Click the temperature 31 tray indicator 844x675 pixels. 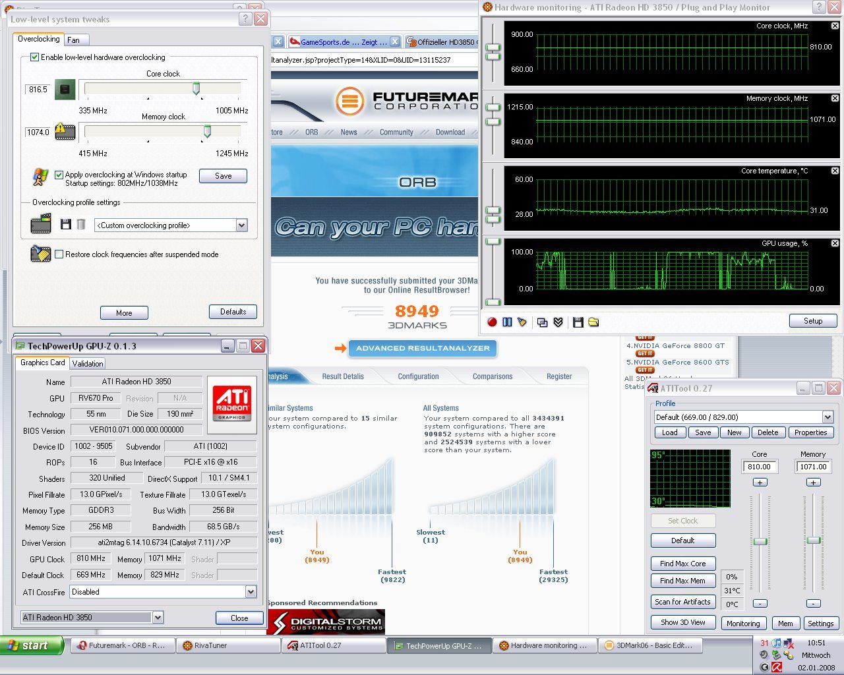(764, 643)
